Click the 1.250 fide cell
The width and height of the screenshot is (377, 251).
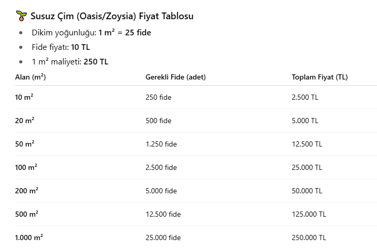[161, 144]
